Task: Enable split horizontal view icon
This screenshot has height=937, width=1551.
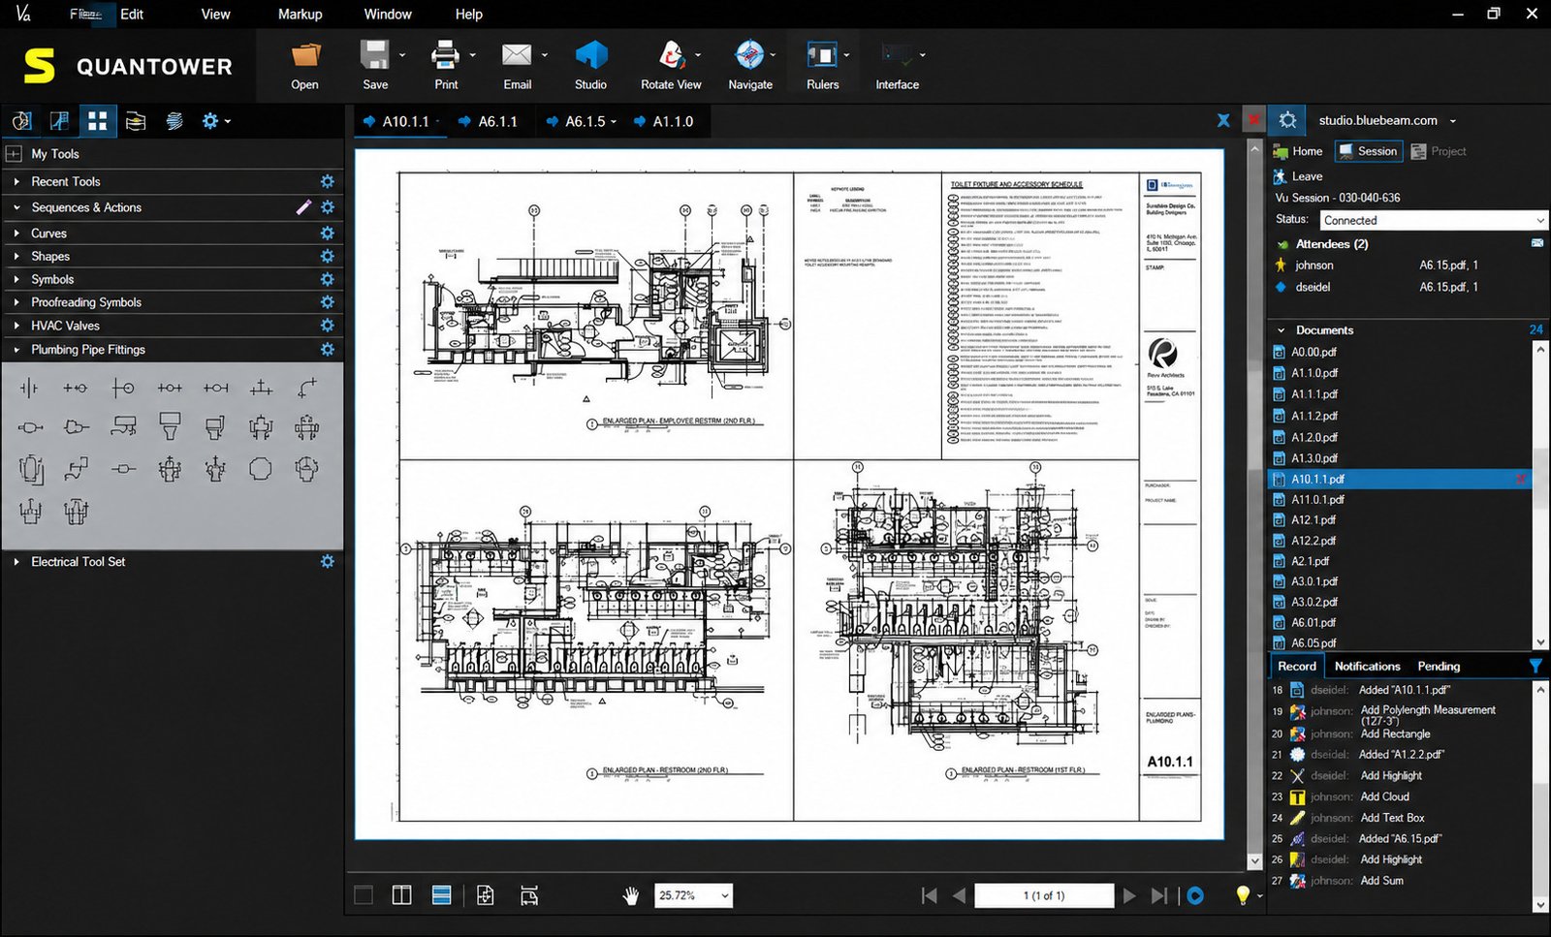Action: pyautogui.click(x=441, y=895)
